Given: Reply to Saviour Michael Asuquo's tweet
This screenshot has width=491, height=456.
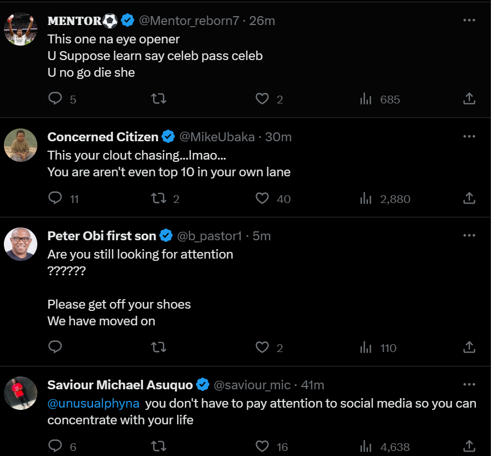Looking at the screenshot, I should point(55,446).
